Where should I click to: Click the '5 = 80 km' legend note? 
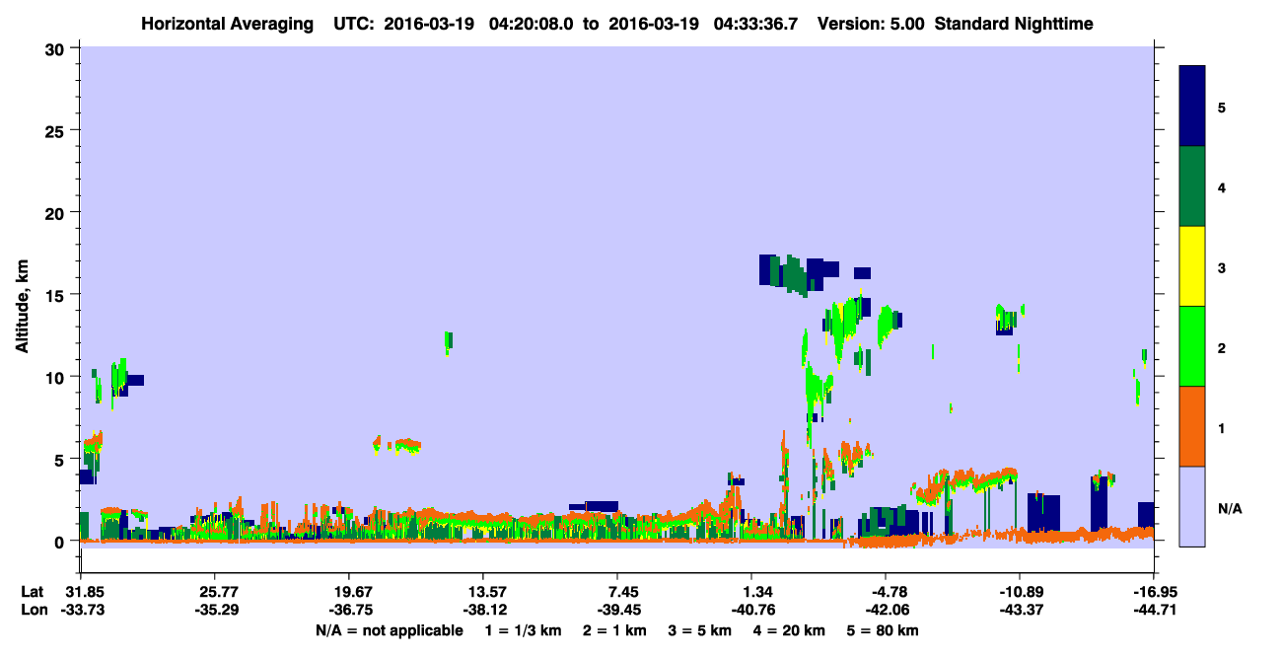coord(883,630)
